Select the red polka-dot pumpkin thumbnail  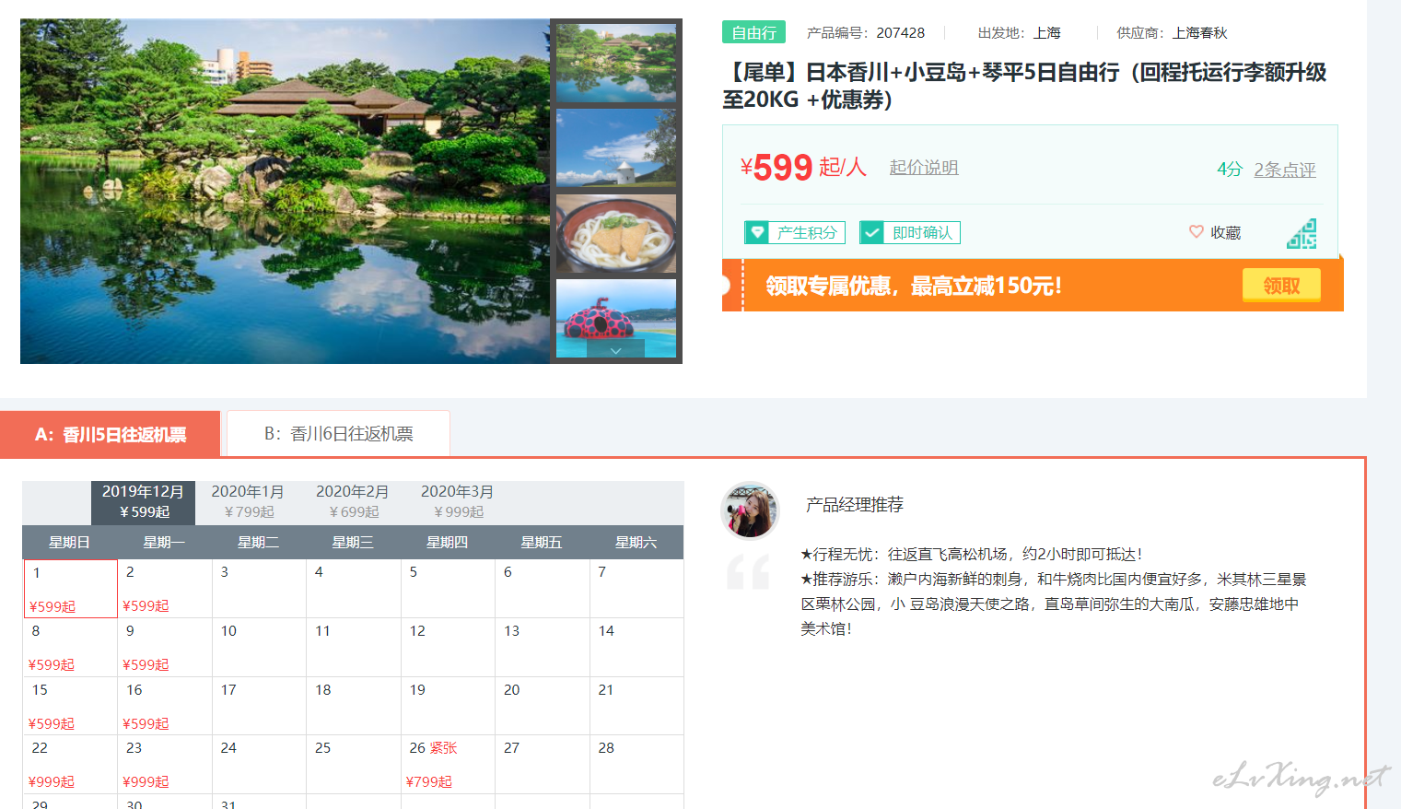[x=616, y=318]
